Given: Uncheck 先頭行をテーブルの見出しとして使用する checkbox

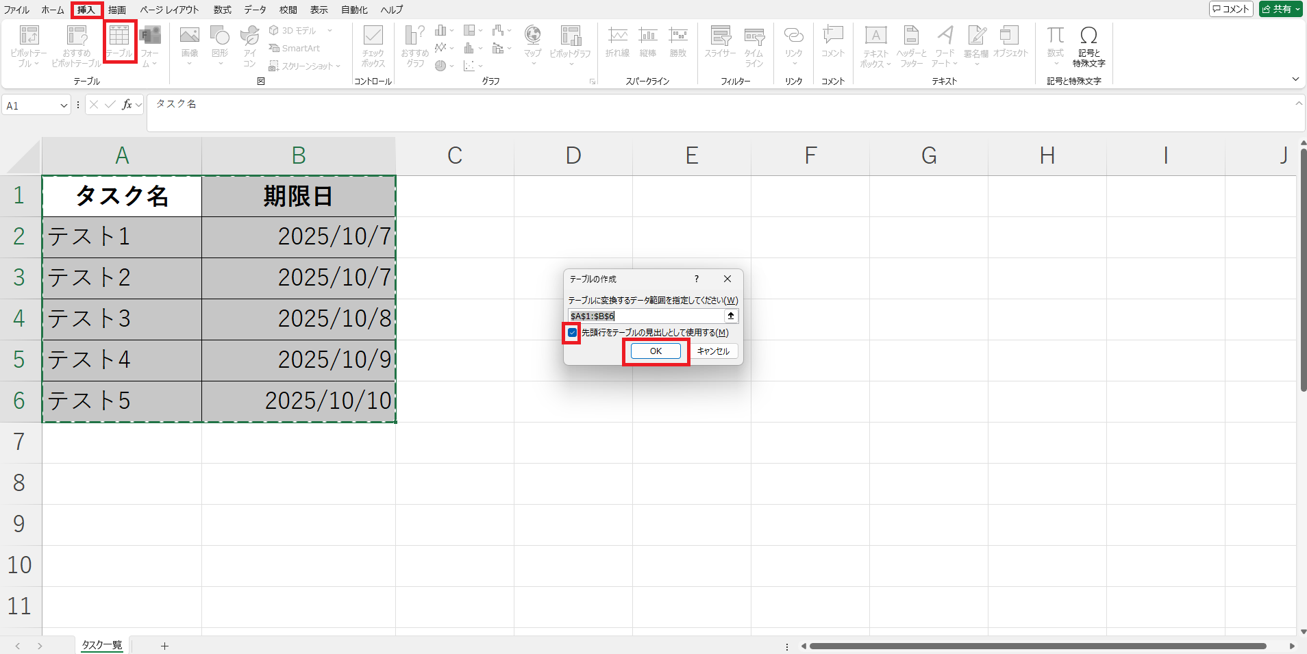Looking at the screenshot, I should 573,333.
